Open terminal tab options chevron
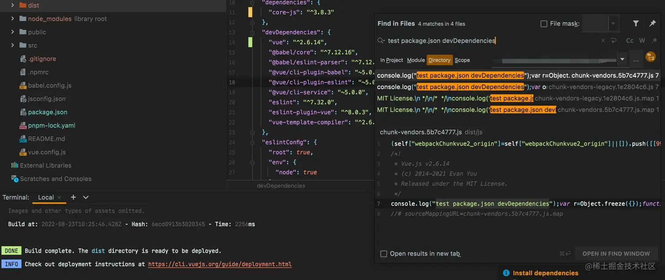The height and width of the screenshot is (280, 665). point(86,197)
